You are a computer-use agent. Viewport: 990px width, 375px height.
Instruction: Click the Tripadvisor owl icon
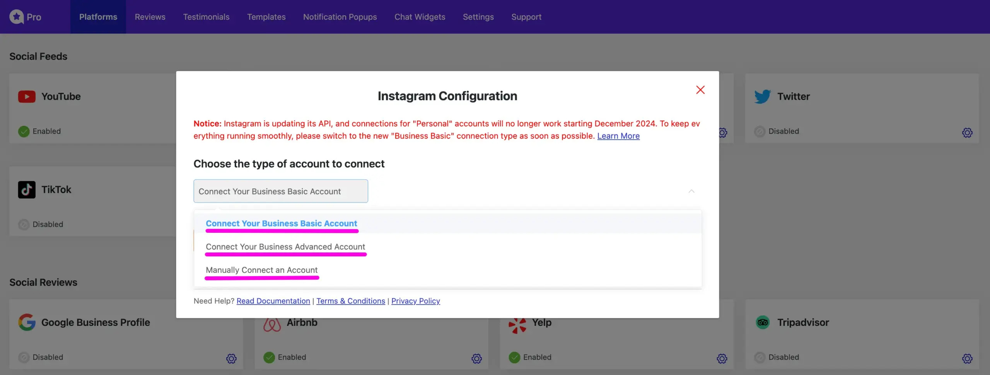763,322
